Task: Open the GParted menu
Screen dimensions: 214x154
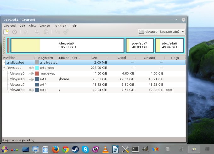Action: (x=9, y=26)
